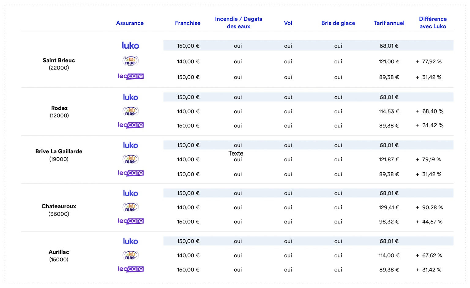
Task: Click the stray Texte label
Action: (236, 153)
